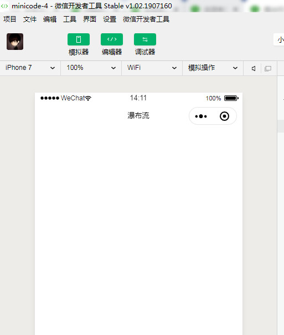Click the WiFi signal icon beside WeChat

[88, 98]
